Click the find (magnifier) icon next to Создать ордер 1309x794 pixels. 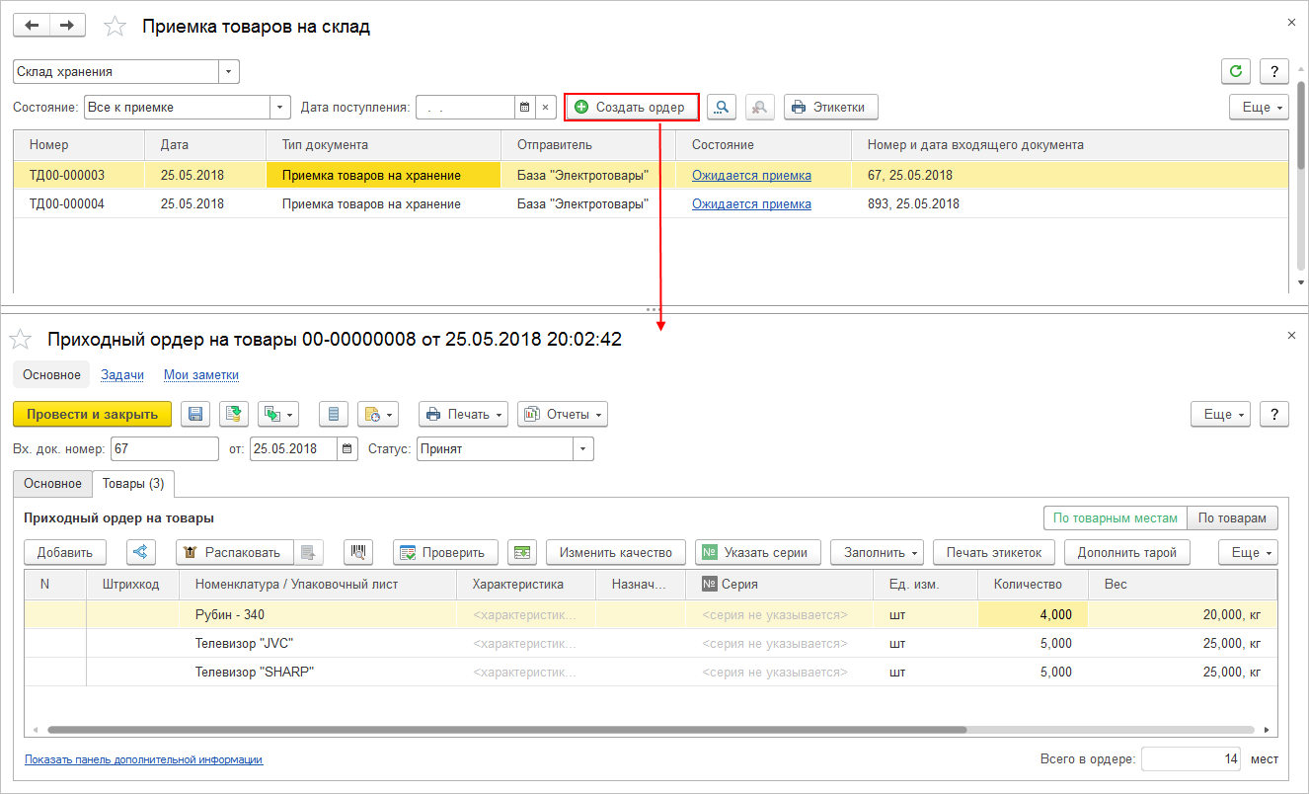[x=722, y=107]
